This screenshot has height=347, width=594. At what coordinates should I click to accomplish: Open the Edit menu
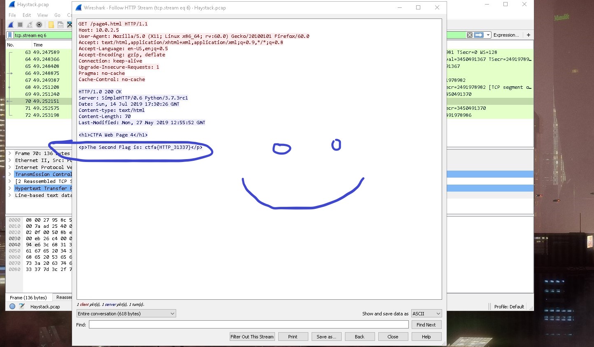27,15
